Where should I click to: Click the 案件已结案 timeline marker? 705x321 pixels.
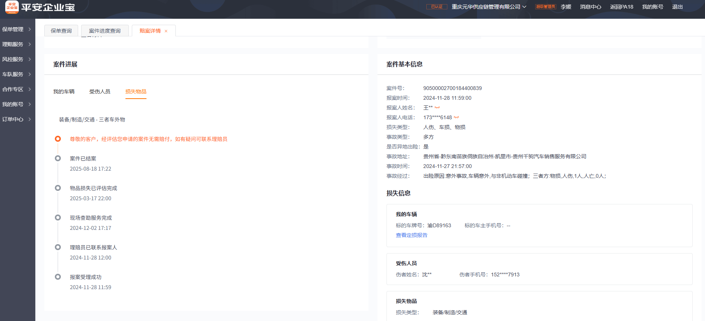point(58,159)
